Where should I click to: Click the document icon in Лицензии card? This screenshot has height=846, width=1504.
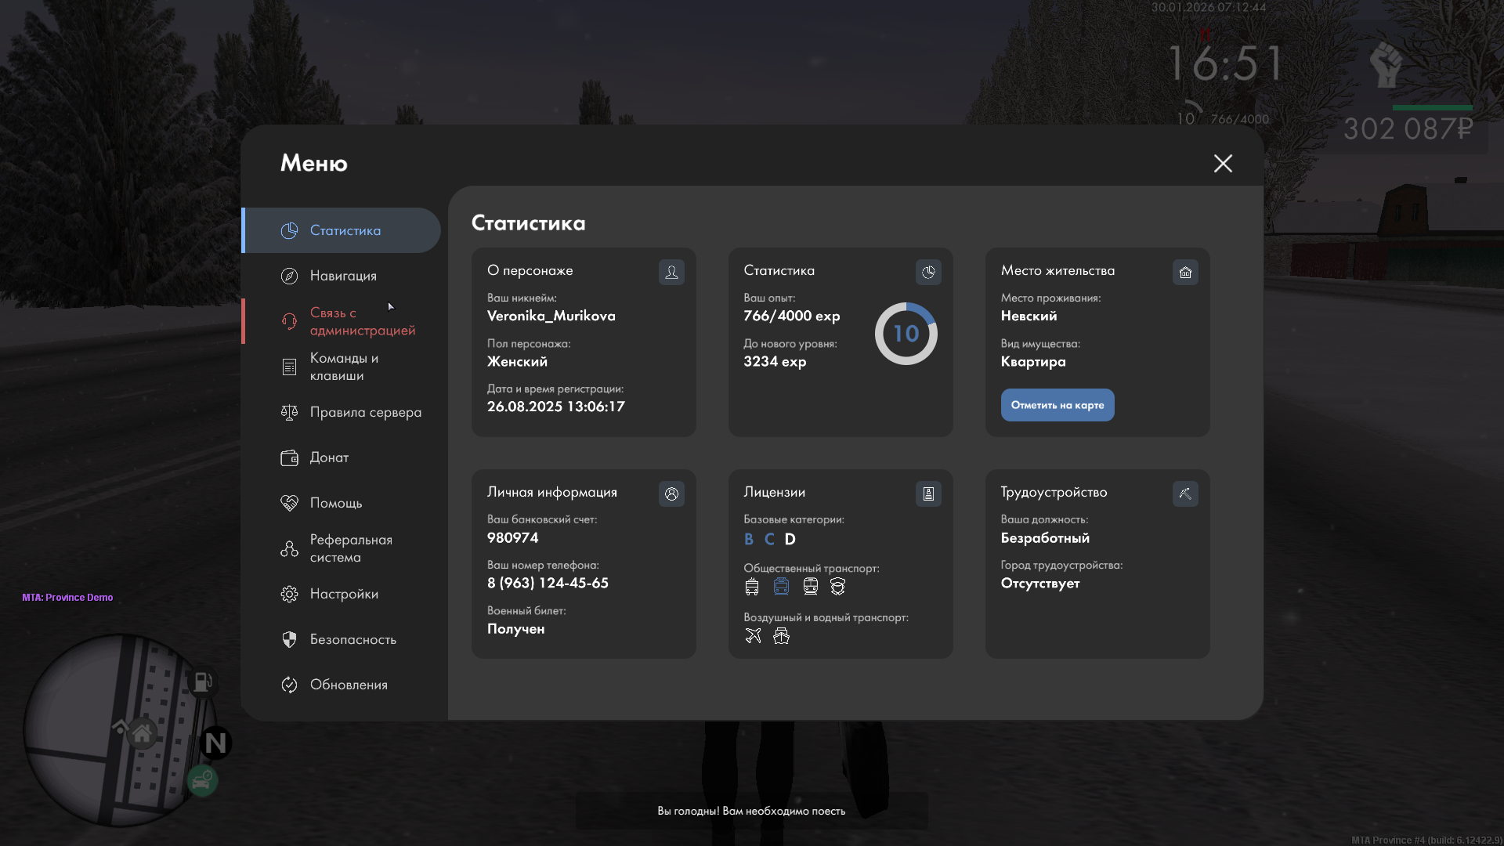[928, 493]
